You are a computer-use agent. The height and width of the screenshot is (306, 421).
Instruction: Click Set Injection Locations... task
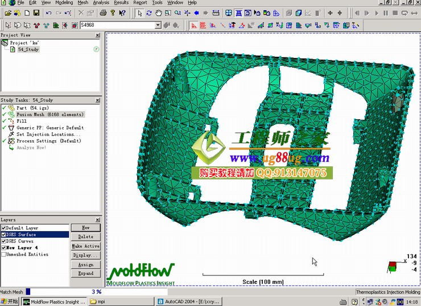[48, 134]
